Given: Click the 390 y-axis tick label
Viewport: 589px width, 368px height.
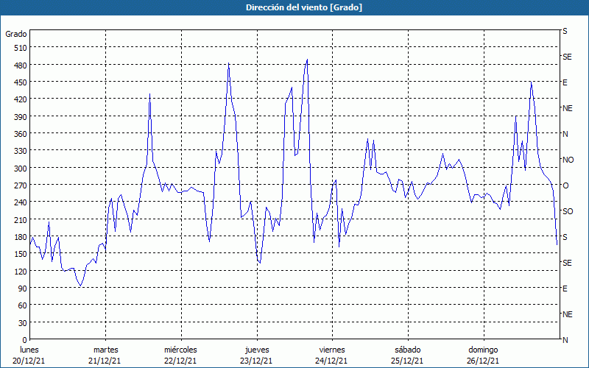Looking at the screenshot, I should pyautogui.click(x=21, y=117).
